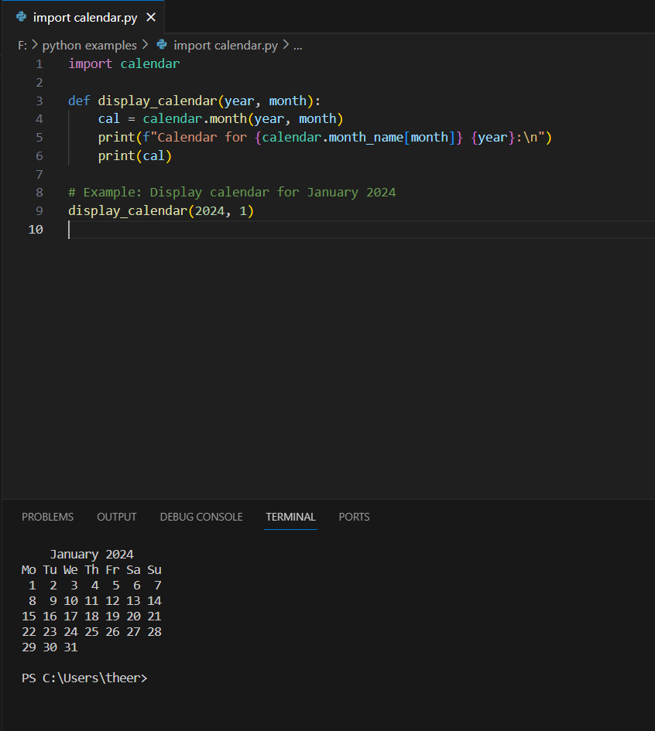Open the F: drive breadcrumb
This screenshot has width=655, height=731.
coord(22,46)
